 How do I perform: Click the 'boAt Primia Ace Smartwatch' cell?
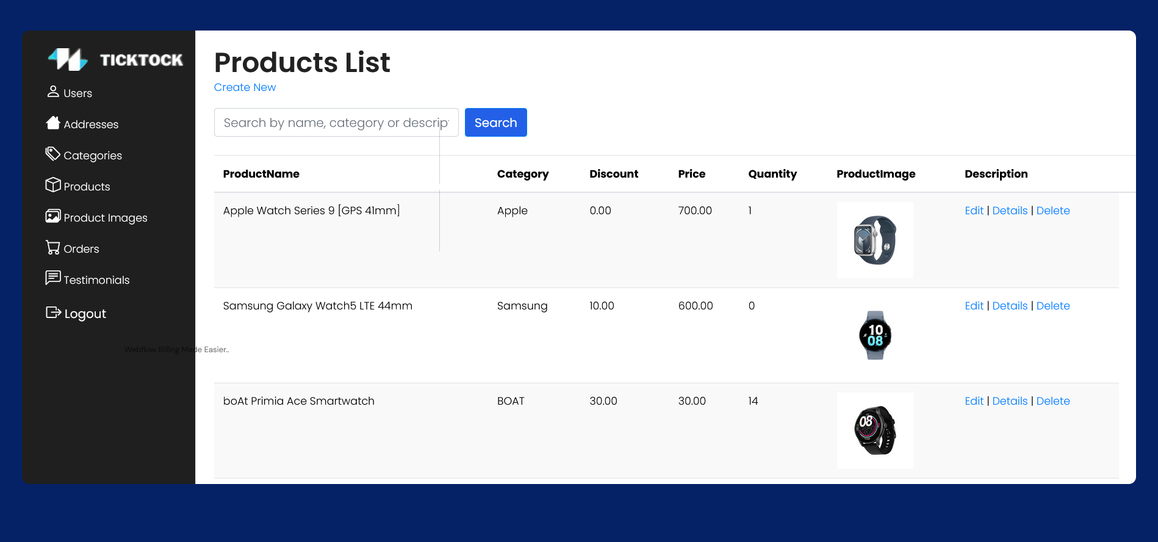click(x=299, y=401)
